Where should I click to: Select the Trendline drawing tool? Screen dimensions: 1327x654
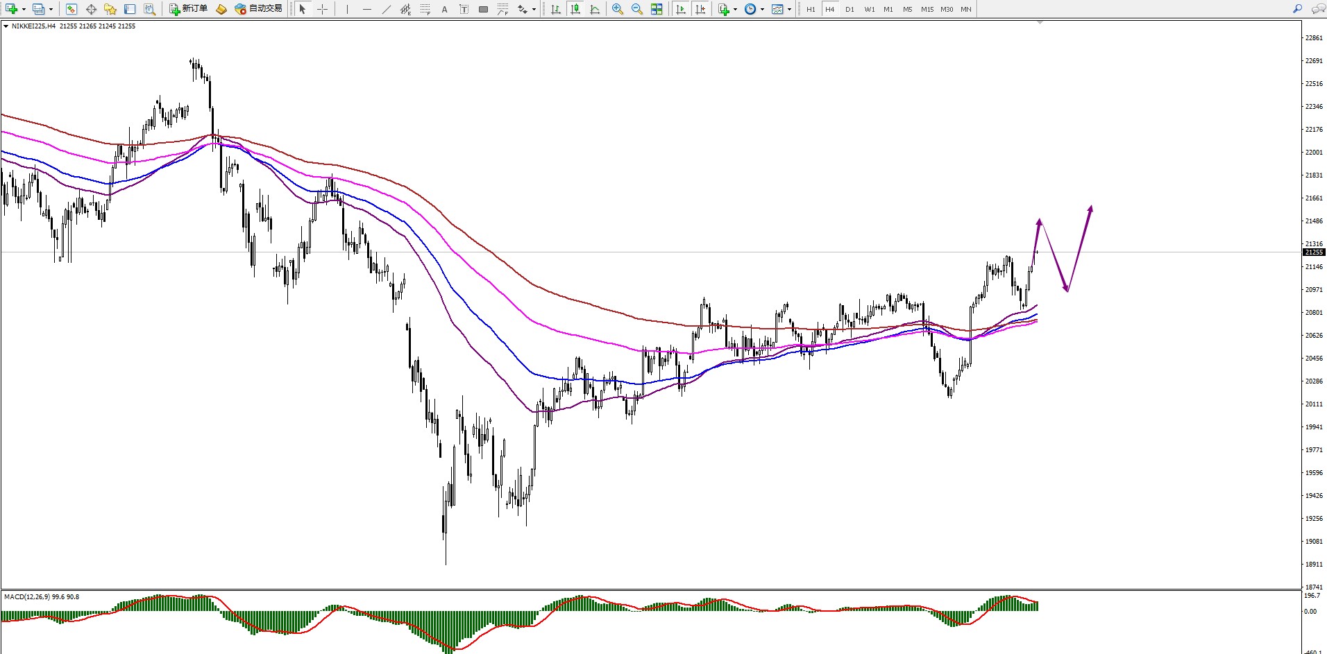(386, 9)
